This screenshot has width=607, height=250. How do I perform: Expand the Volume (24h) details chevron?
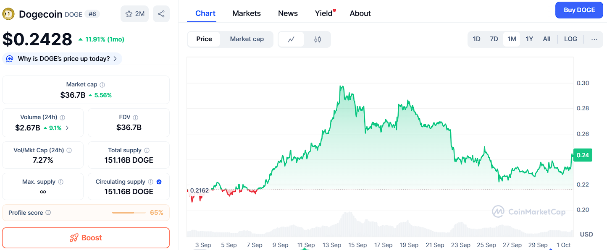click(x=68, y=128)
